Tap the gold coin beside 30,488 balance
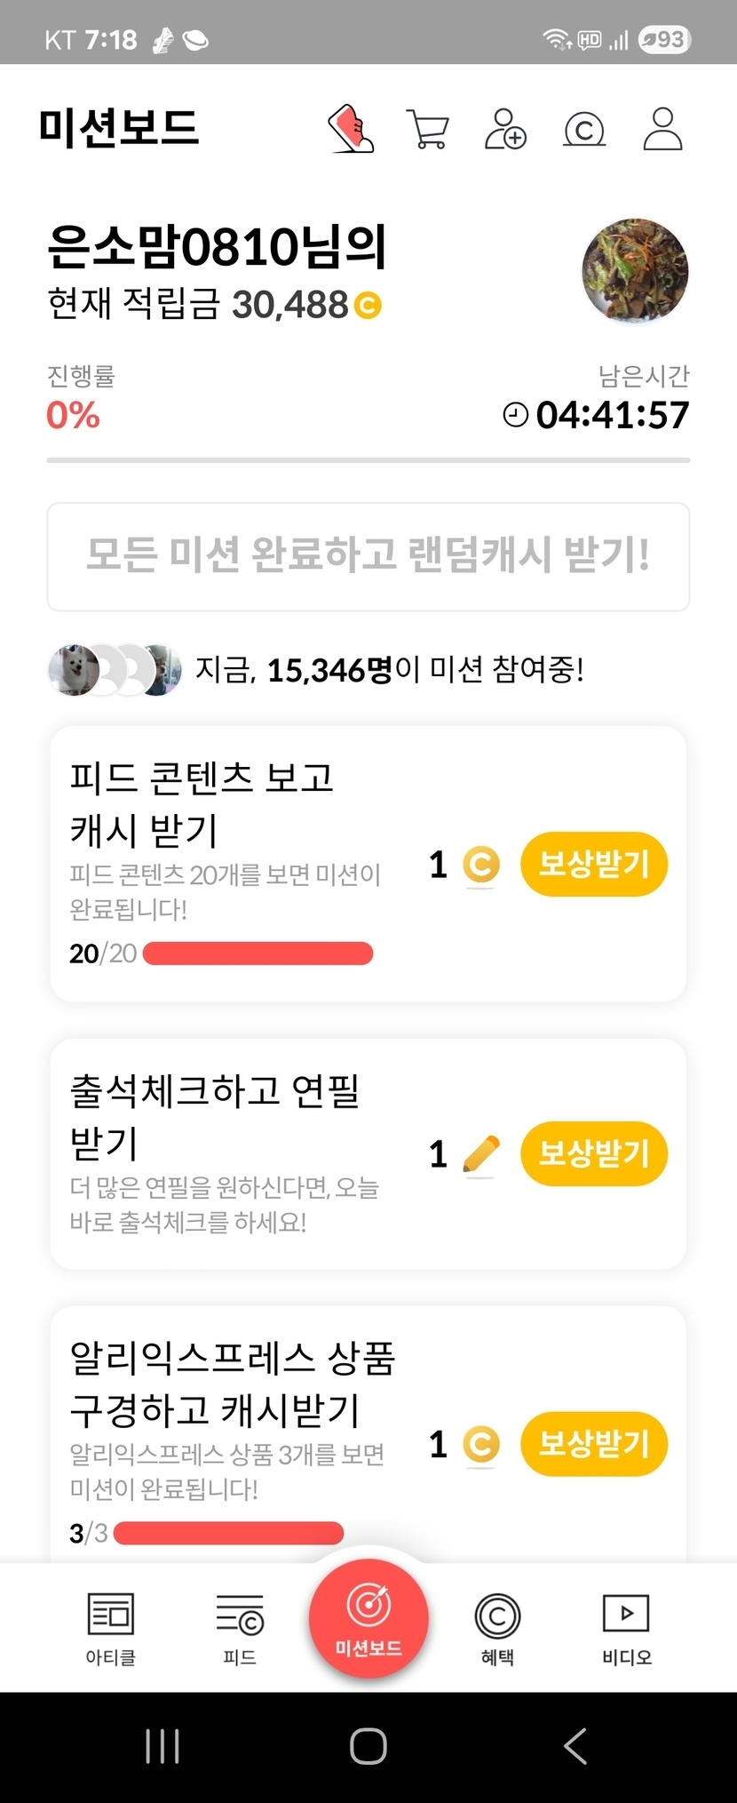Screen dimensions: 737x1803 pos(368,306)
